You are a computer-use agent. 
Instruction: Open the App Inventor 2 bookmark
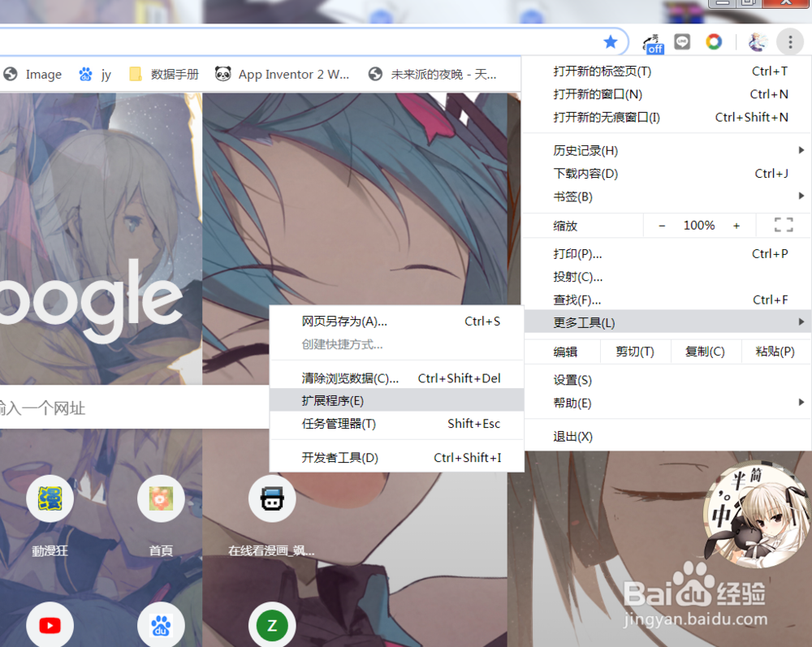tap(283, 75)
